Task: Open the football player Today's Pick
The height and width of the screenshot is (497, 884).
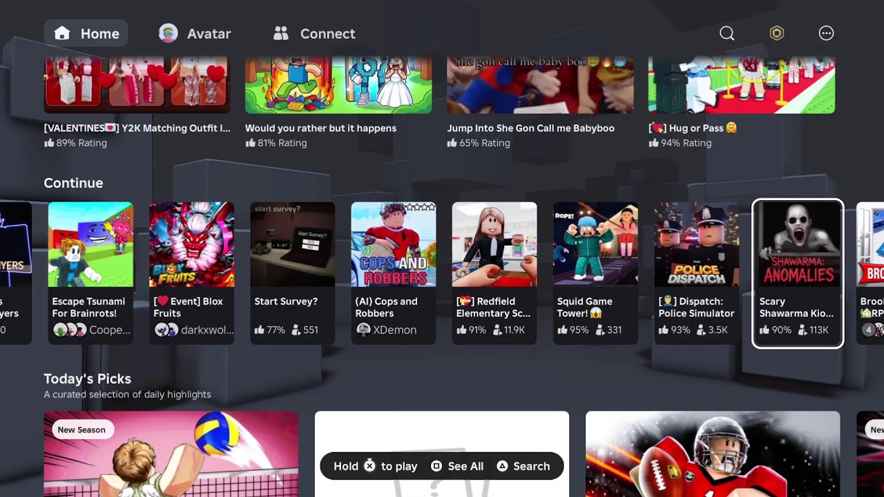Action: click(713, 454)
